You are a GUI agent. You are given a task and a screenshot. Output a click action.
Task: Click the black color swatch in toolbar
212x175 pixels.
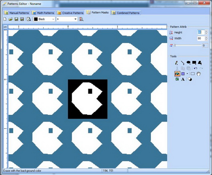(x=36, y=19)
